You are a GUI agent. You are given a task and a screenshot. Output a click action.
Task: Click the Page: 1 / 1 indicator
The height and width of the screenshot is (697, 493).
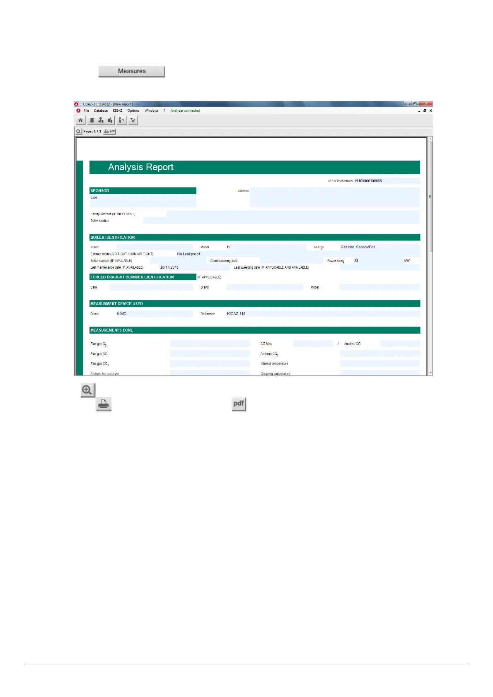pyautogui.click(x=92, y=132)
